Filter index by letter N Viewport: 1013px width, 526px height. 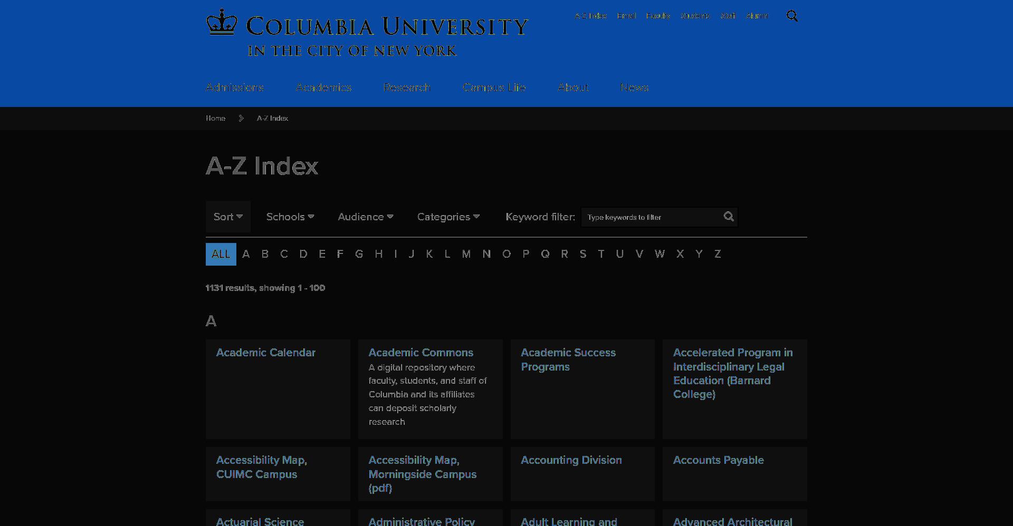click(x=486, y=254)
